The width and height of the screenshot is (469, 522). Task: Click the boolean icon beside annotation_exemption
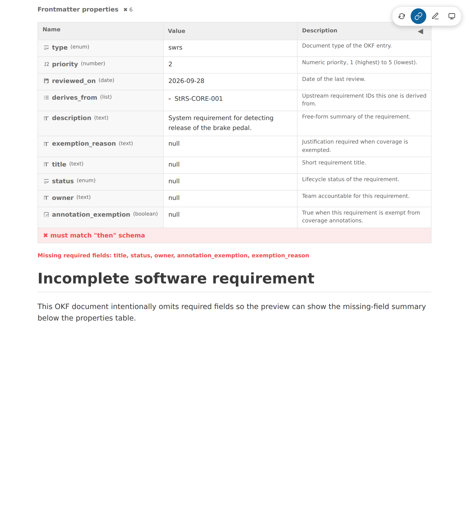[x=46, y=215]
